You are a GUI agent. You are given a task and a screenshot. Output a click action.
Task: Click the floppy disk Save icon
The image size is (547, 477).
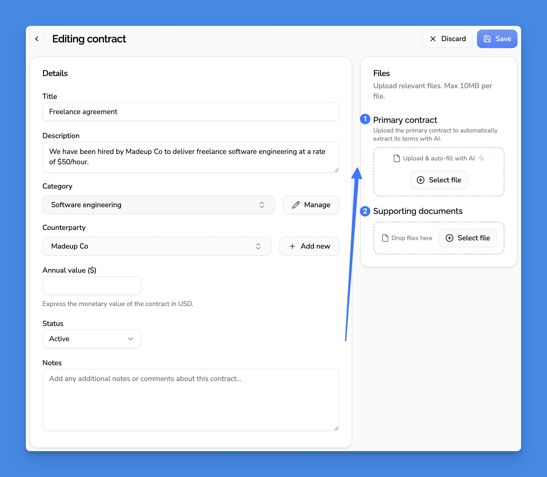tap(487, 39)
